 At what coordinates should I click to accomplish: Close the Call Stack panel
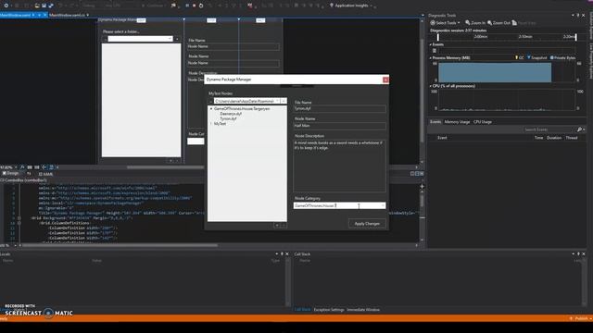[584, 254]
